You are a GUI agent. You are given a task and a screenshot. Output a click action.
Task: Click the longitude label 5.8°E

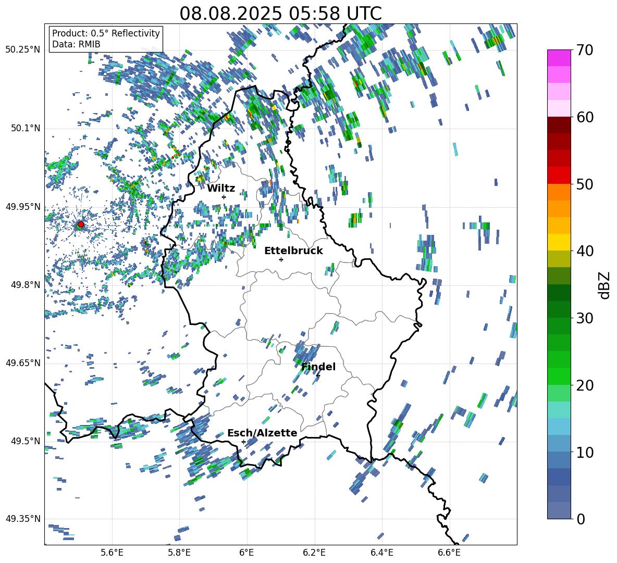pyautogui.click(x=179, y=553)
